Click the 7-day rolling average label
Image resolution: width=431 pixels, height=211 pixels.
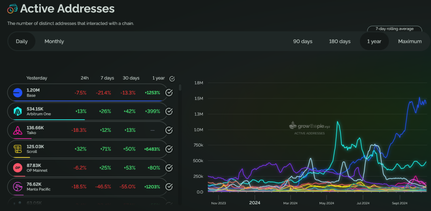pos(394,29)
